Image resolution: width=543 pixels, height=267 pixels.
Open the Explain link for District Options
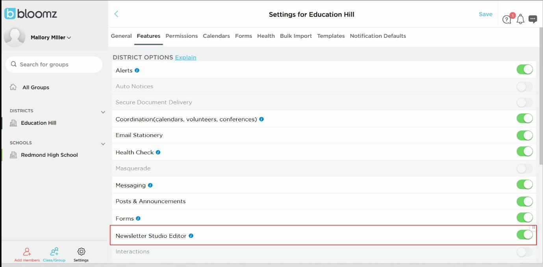click(185, 57)
